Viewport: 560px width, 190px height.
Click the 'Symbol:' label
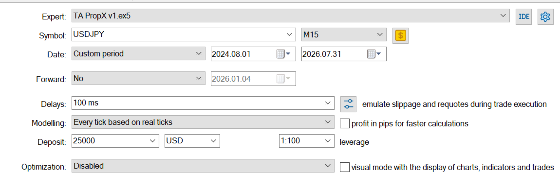coord(53,35)
